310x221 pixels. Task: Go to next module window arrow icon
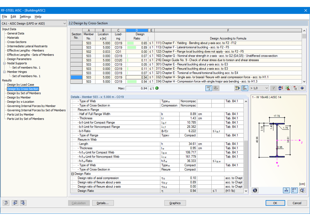(23, 203)
